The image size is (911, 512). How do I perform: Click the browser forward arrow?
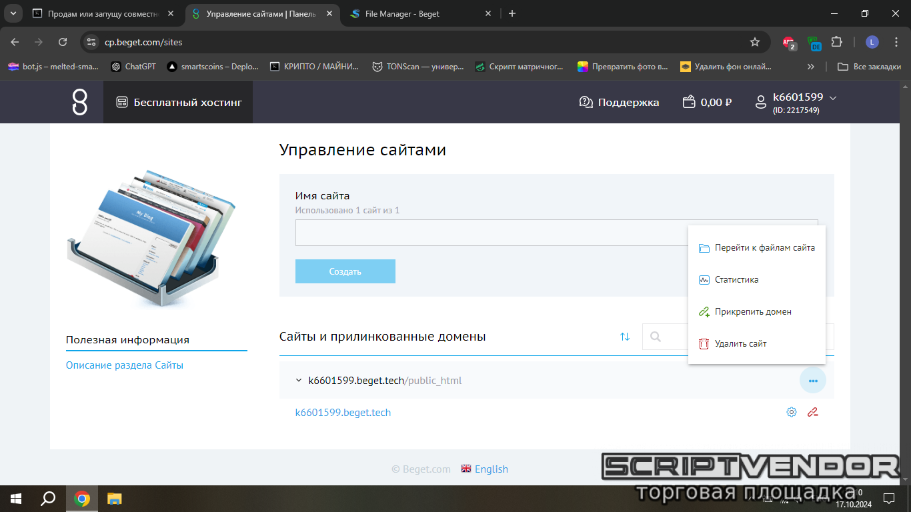pyautogui.click(x=39, y=42)
